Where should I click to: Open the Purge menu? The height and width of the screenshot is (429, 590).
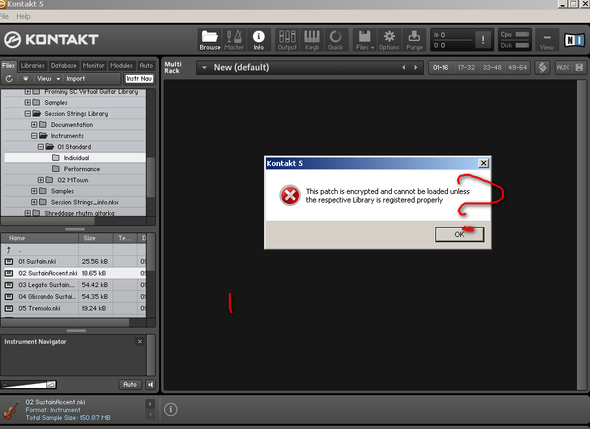click(x=414, y=40)
